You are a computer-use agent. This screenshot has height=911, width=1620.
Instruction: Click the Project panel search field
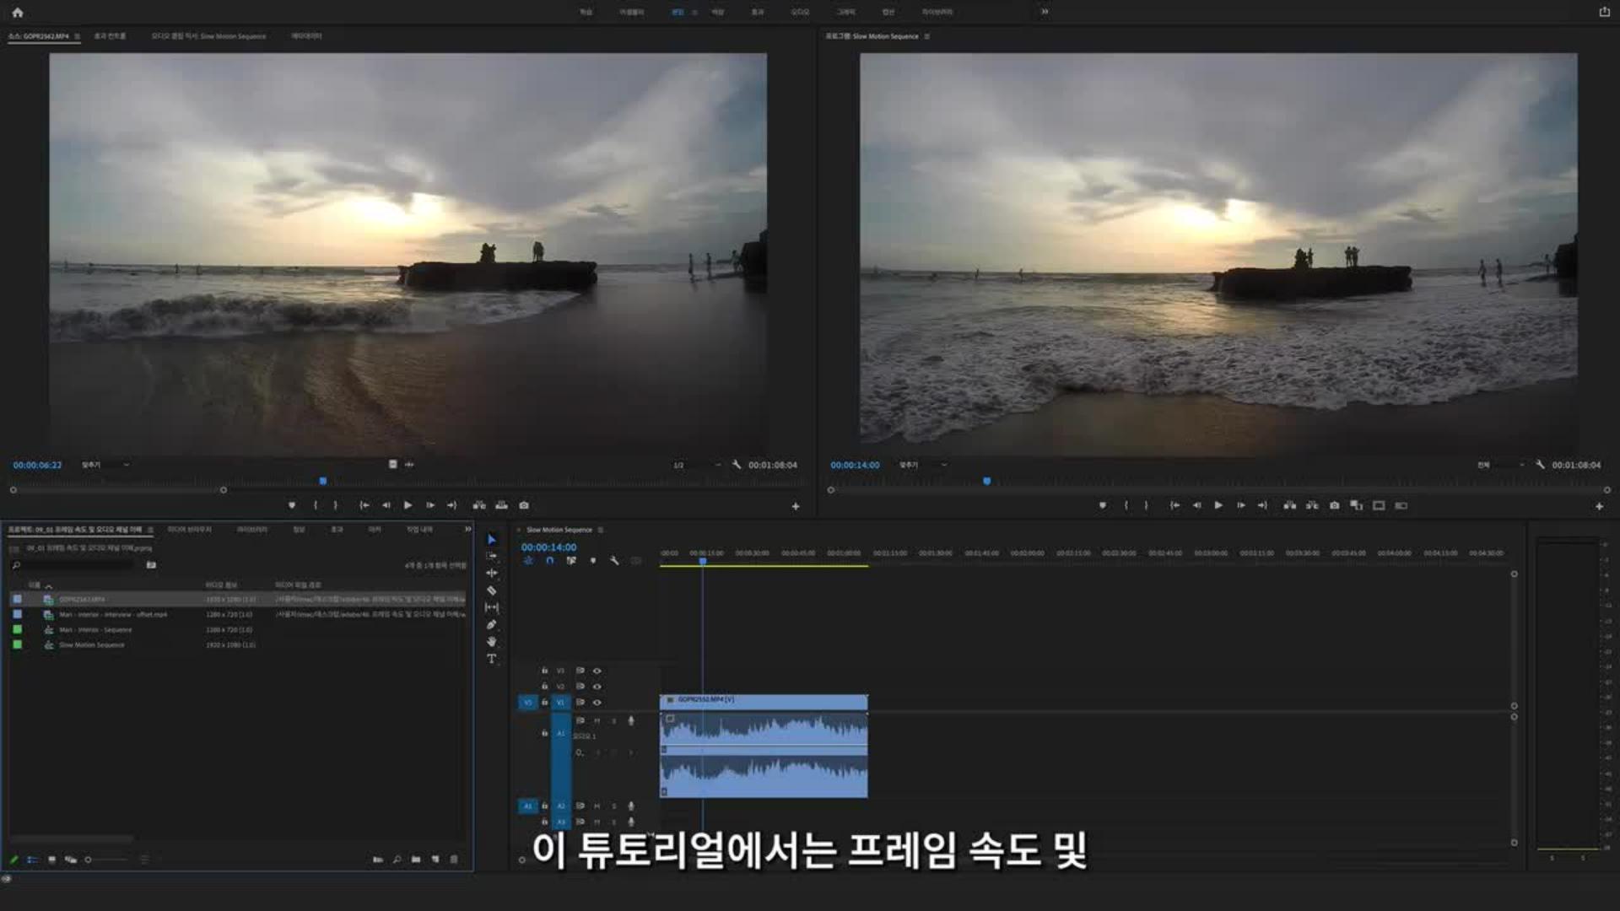76,565
